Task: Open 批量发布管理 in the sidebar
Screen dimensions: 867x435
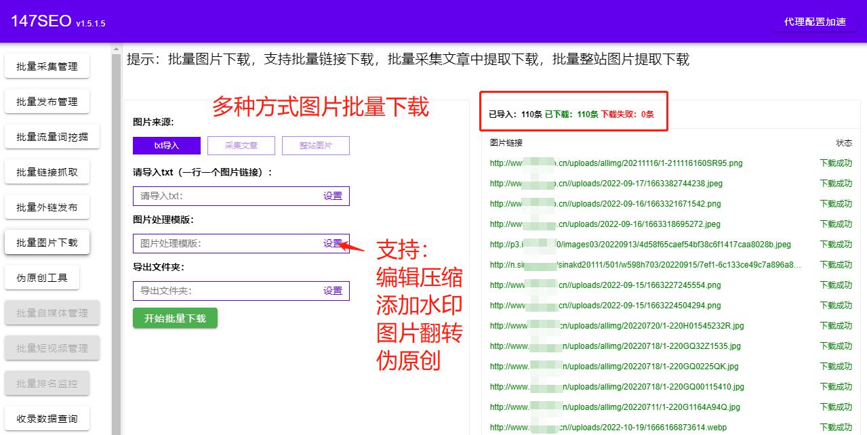Action: (47, 101)
